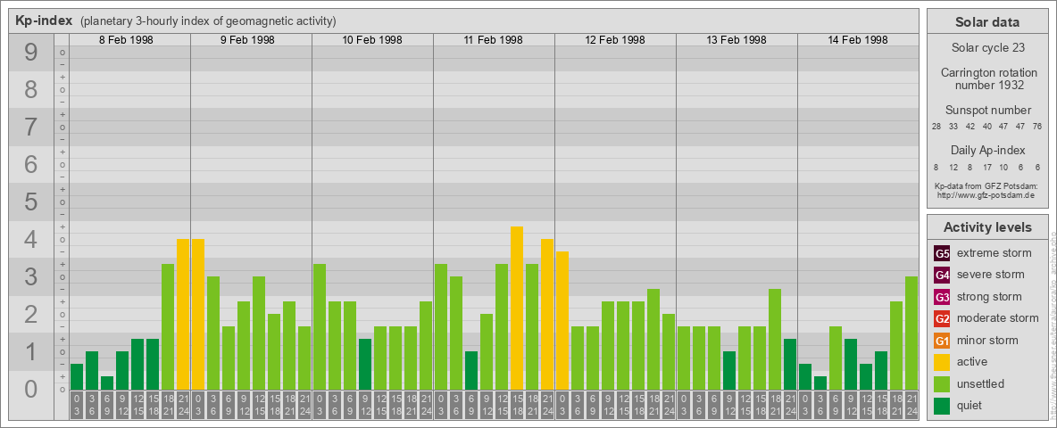
Task: Click the Solar cycle 23 text
Action: (x=987, y=48)
